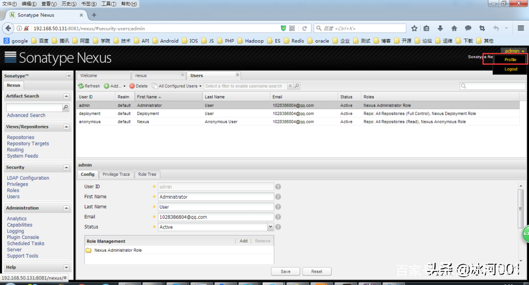Select the deployment user row
Viewport: 529px width, 285px height.
pos(298,114)
